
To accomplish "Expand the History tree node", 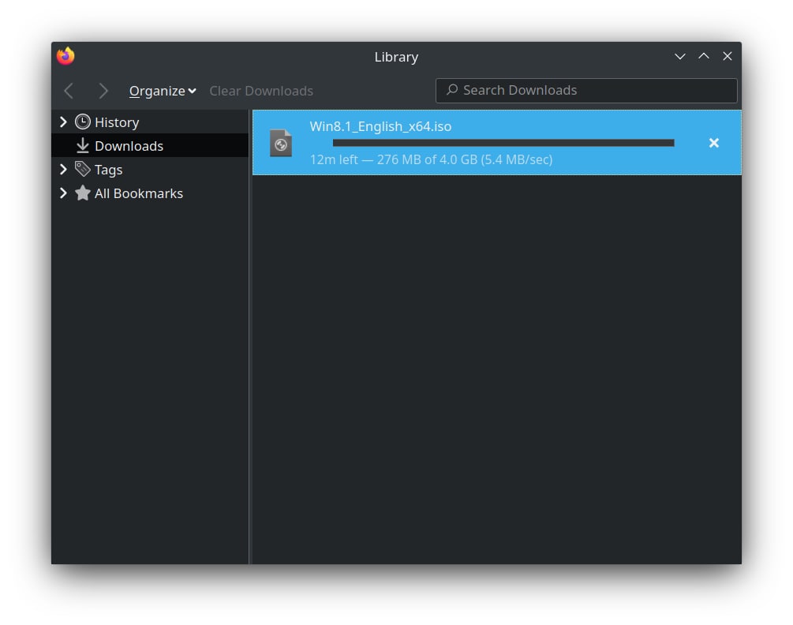I will [x=63, y=122].
